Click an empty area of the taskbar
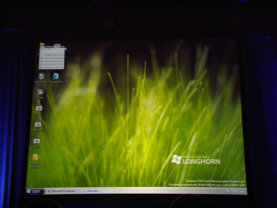This screenshot has width=277, height=208. point(168,191)
